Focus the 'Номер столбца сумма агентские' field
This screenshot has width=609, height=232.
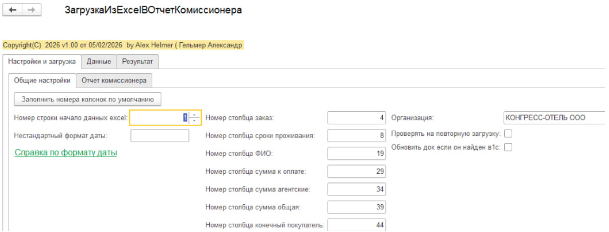pos(357,189)
